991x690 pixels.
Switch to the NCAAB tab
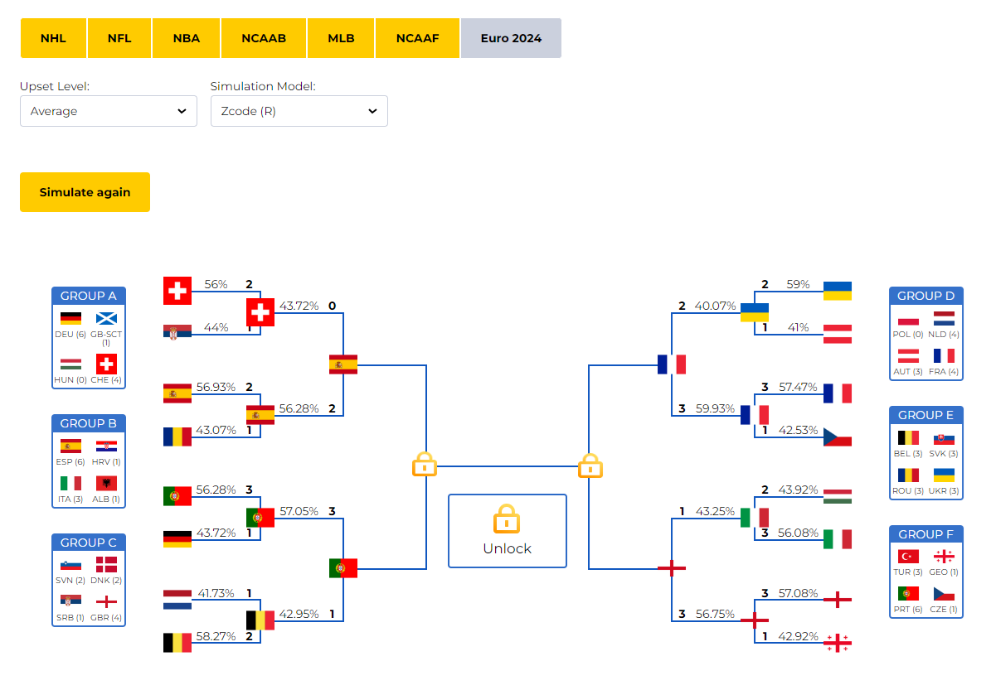click(x=264, y=38)
